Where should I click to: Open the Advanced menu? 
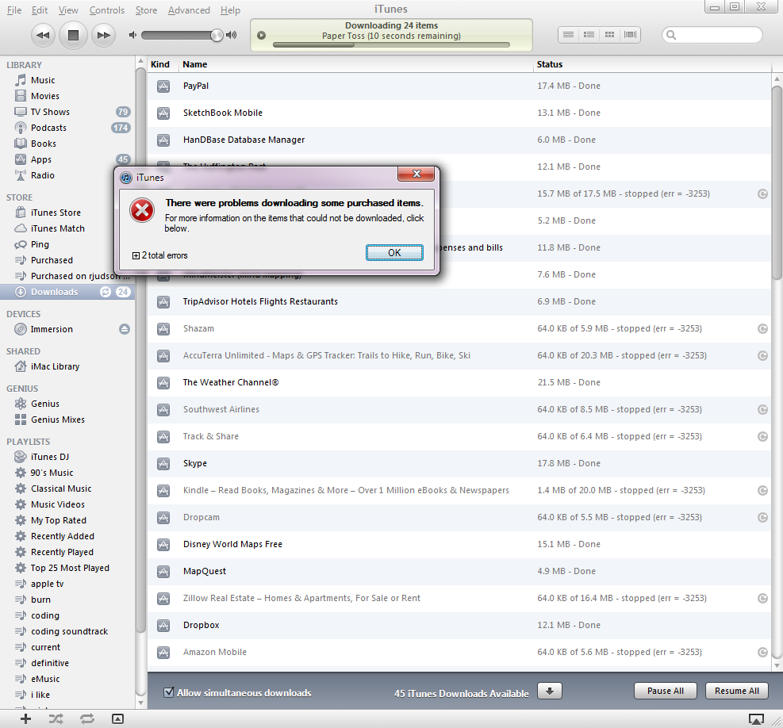pos(189,10)
